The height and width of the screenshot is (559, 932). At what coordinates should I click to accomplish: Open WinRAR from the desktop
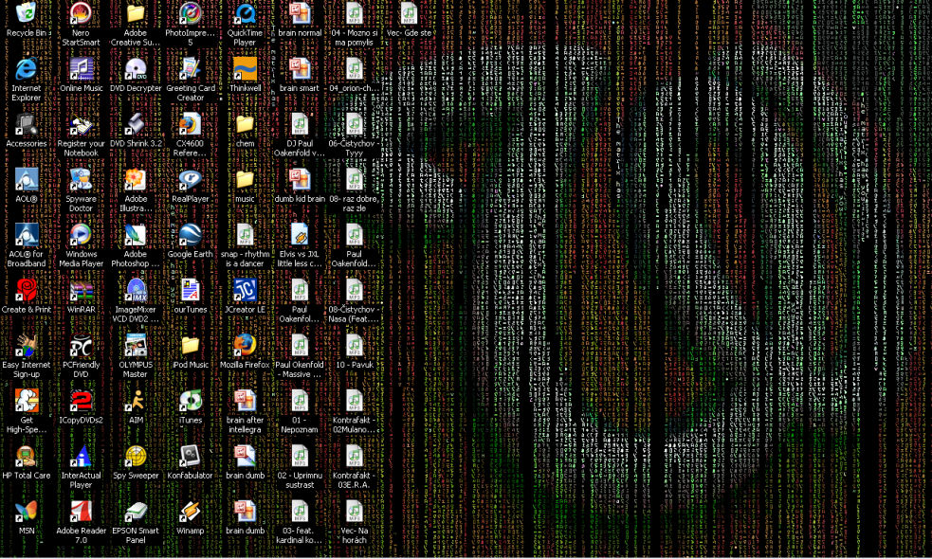81,290
